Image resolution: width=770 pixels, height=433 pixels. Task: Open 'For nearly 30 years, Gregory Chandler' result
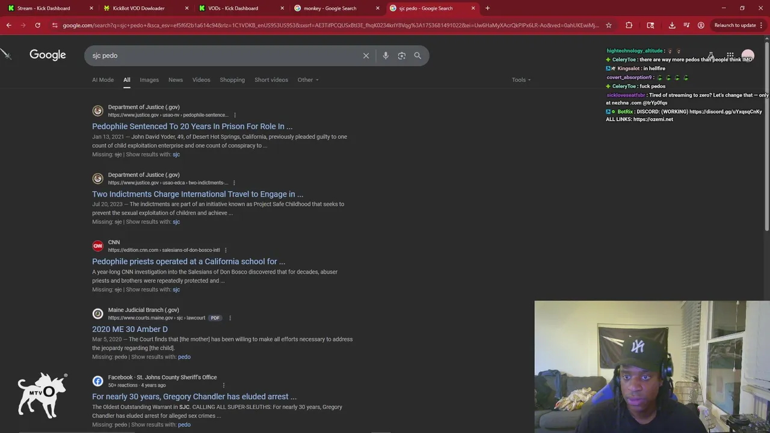[194, 397]
